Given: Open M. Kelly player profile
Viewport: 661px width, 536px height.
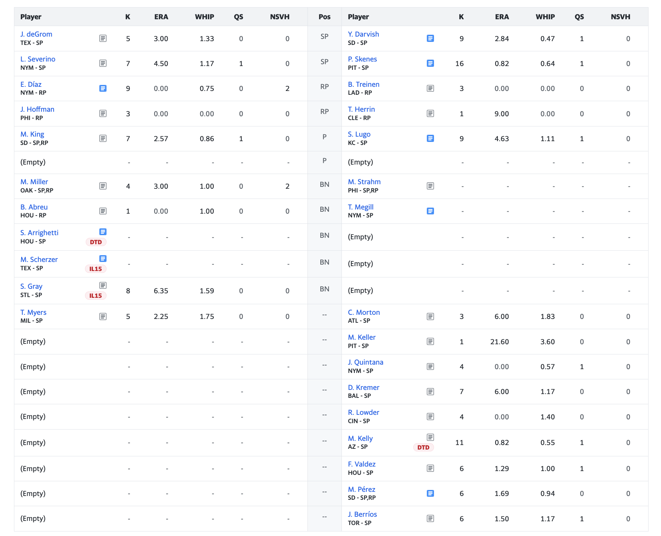Looking at the screenshot, I should [x=360, y=438].
